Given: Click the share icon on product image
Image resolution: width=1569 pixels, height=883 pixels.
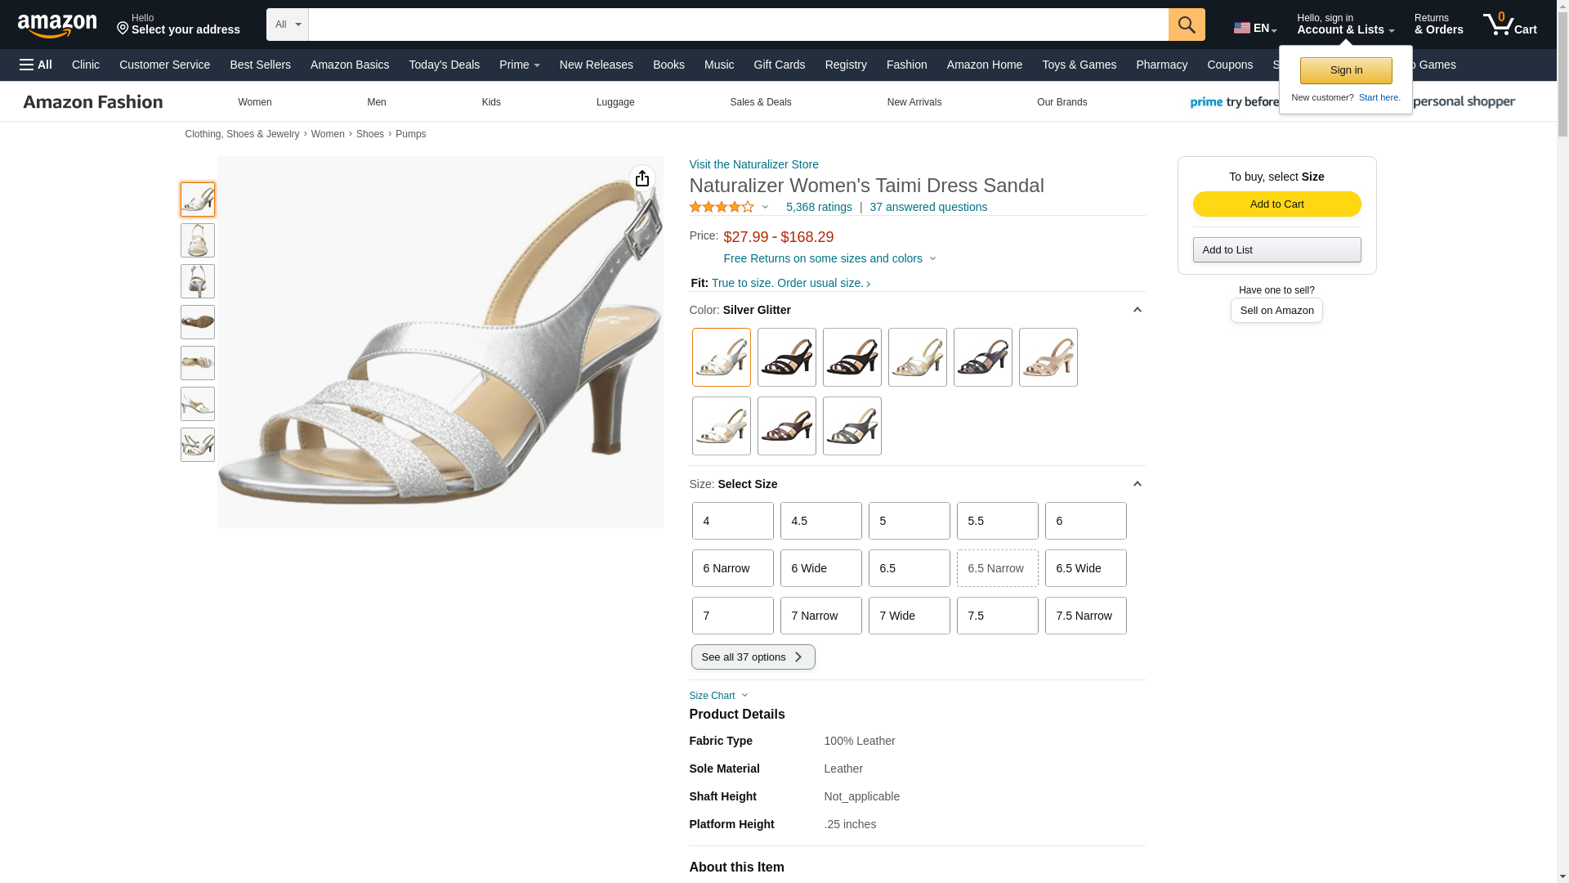Looking at the screenshot, I should point(641,178).
